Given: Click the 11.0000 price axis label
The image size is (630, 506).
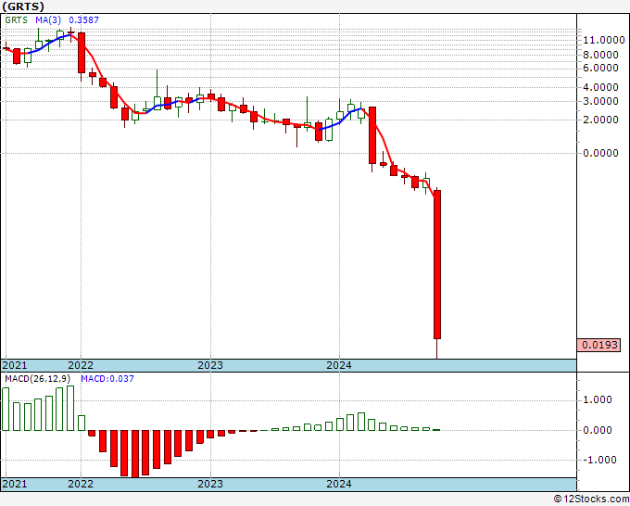Looking at the screenshot, I should [604, 40].
